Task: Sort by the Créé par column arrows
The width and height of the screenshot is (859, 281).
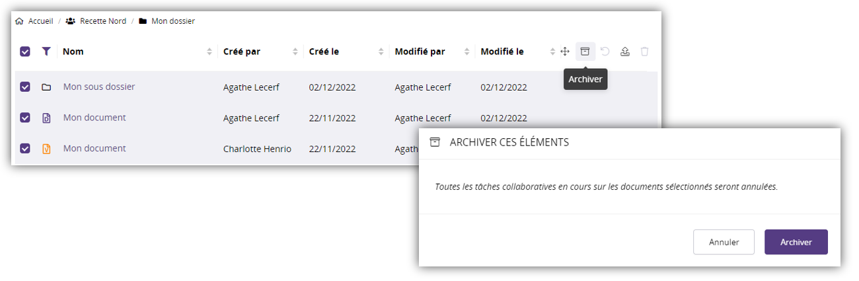Action: (x=295, y=52)
